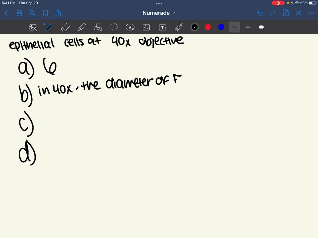
Task: Select the Highlighter tool
Action: (81, 27)
